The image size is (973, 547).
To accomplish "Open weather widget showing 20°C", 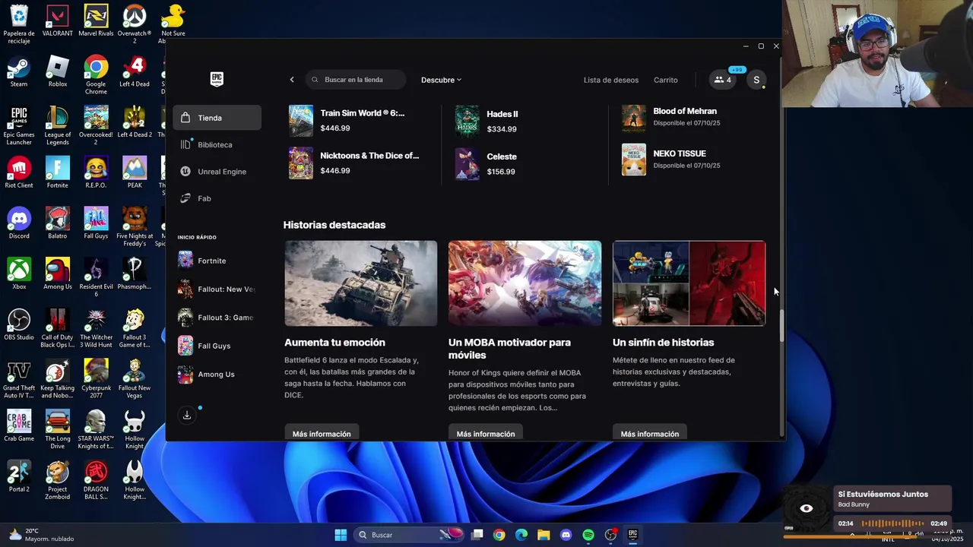I will point(42,535).
